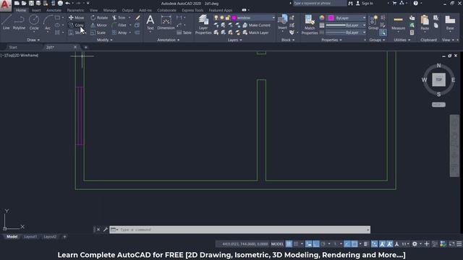Select the Line tool
Viewport: 463px width, 260px height.
pyautogui.click(x=7, y=22)
